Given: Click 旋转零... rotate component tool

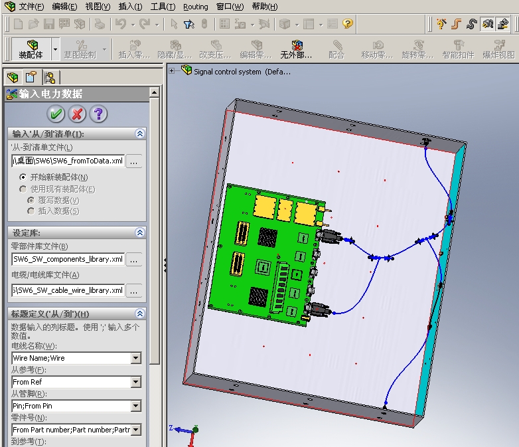Looking at the screenshot, I should coord(417,49).
